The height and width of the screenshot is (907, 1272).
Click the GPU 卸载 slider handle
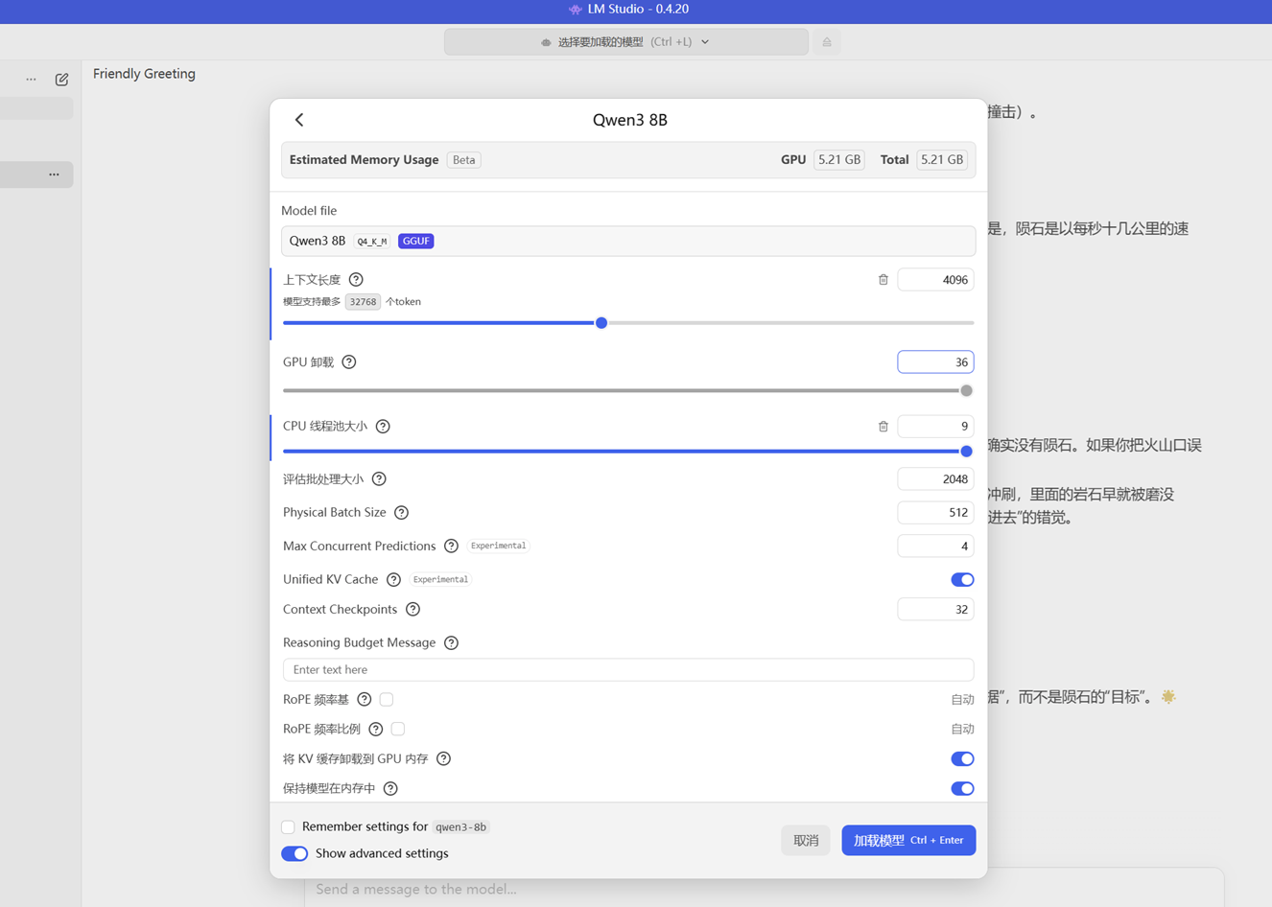[966, 391]
